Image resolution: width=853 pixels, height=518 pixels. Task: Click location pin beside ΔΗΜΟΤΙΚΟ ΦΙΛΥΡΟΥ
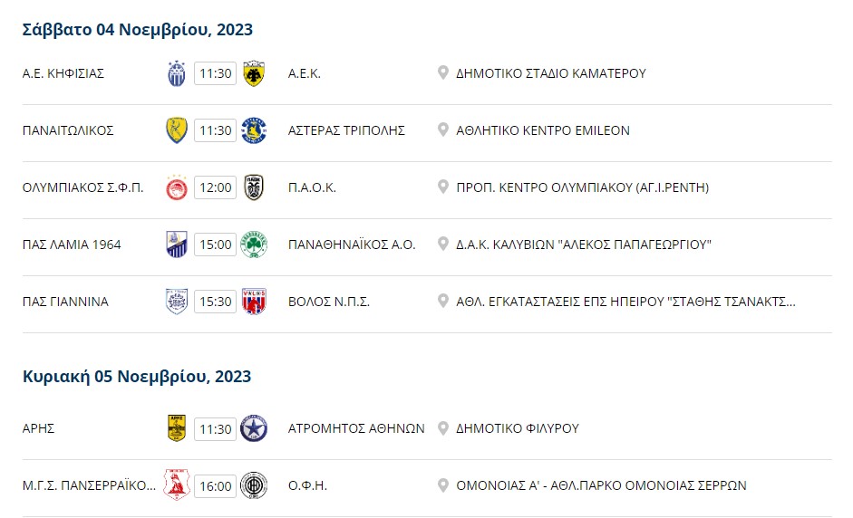[x=443, y=428]
